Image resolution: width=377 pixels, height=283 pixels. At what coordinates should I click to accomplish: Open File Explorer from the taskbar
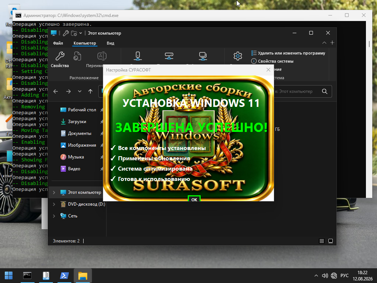pyautogui.click(x=83, y=276)
